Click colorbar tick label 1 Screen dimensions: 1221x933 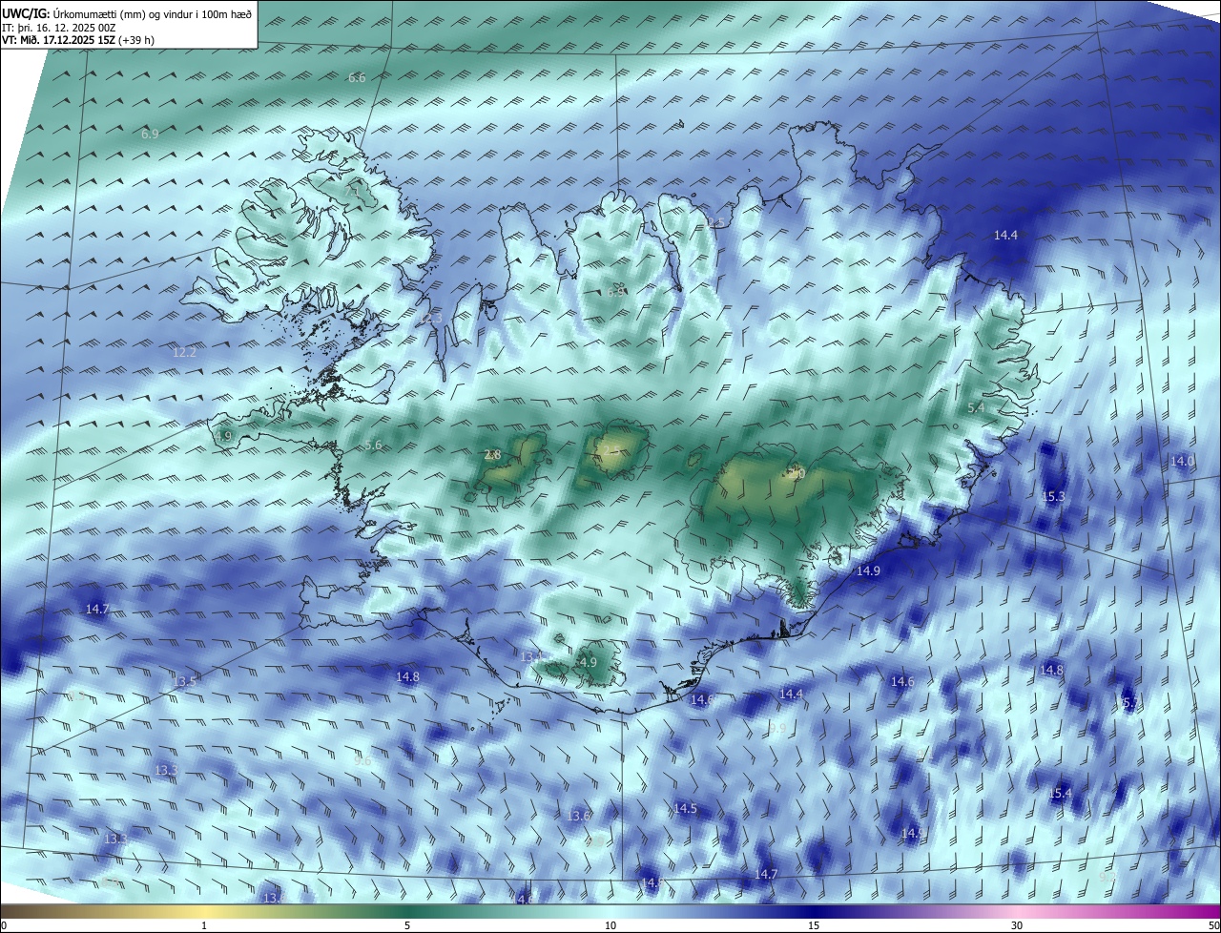(x=204, y=925)
